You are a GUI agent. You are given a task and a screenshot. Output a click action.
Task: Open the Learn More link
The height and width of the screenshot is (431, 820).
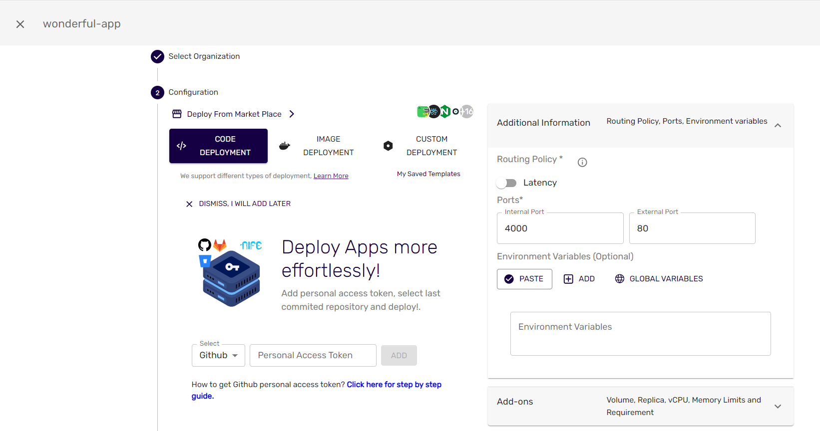click(331, 176)
